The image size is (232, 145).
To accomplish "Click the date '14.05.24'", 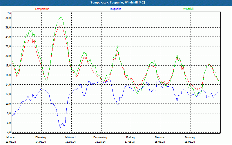I will [41, 142].
